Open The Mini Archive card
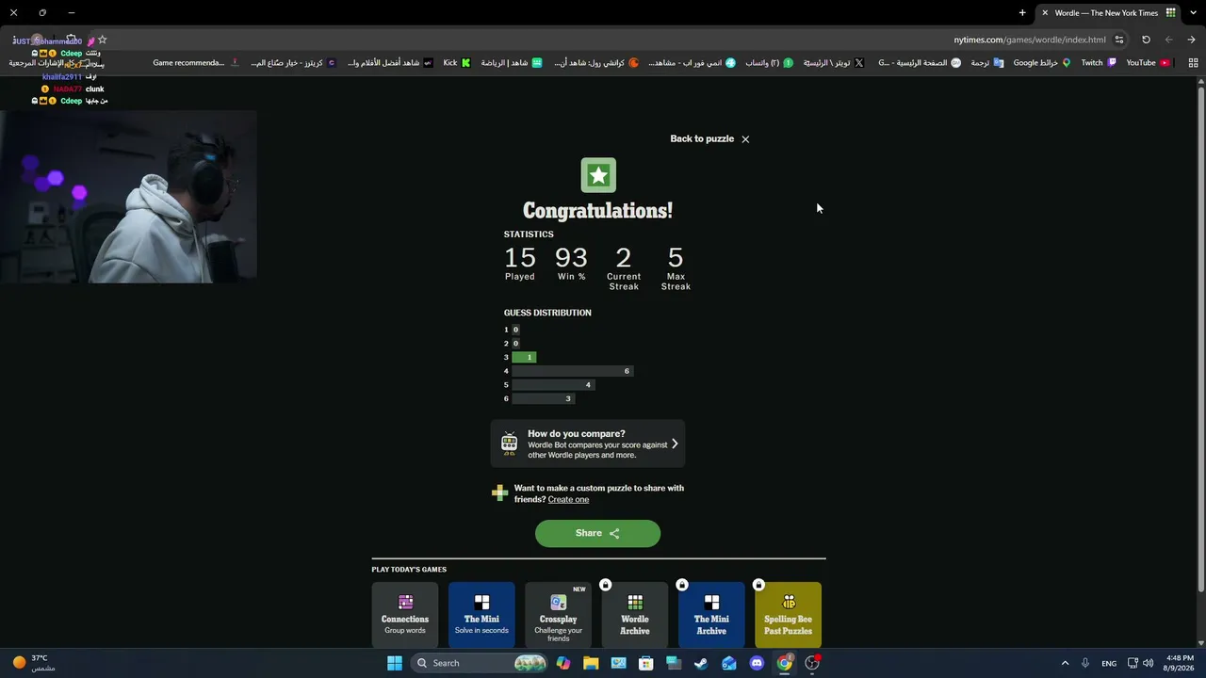Viewport: 1206px width, 678px height. tap(711, 615)
